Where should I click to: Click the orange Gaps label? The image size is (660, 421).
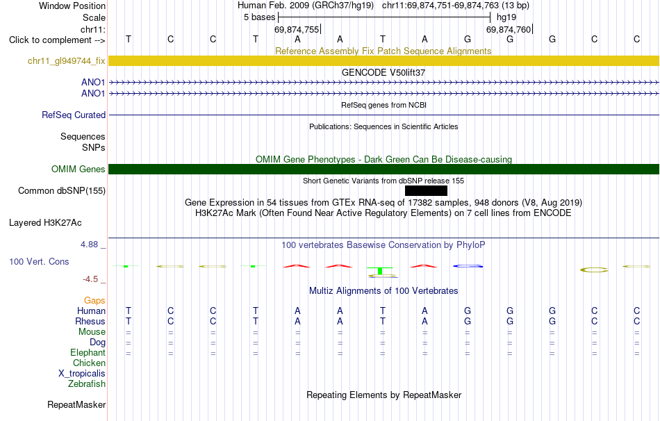[94, 300]
